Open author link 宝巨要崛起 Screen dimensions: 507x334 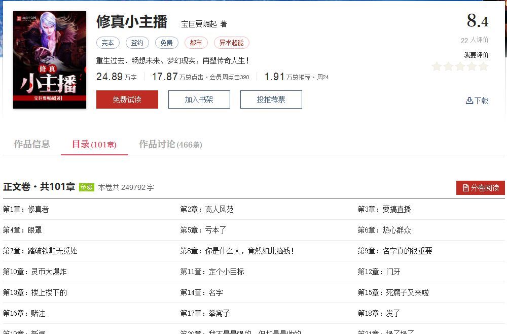pos(199,24)
